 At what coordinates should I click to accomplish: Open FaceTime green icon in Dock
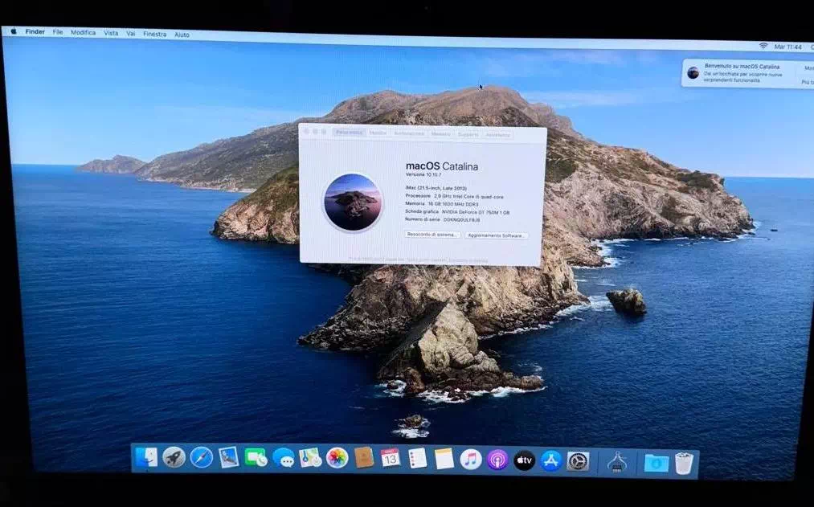click(256, 458)
